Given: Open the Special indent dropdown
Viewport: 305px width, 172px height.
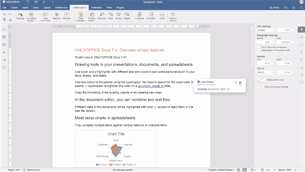Looking at the screenshot, I should pyautogui.click(x=265, y=72).
